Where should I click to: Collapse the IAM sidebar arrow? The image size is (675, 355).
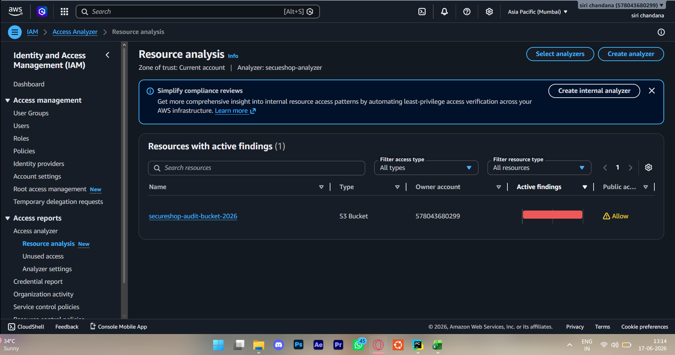point(107,55)
